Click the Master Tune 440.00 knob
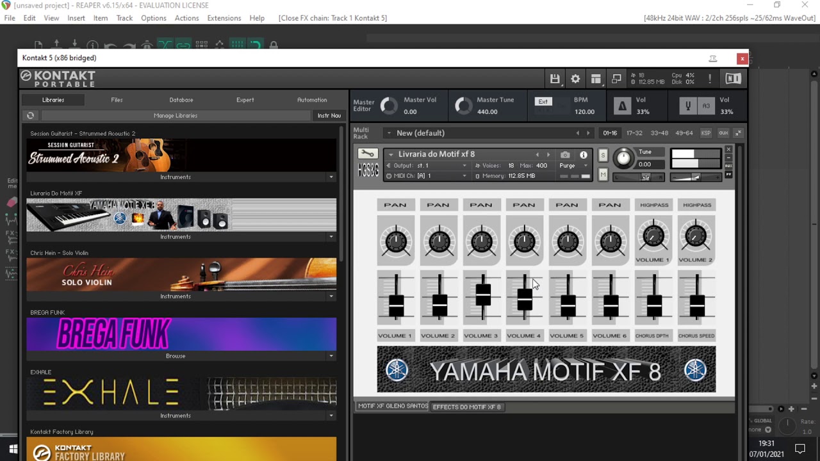Viewport: 820px width, 461px height. click(463, 106)
